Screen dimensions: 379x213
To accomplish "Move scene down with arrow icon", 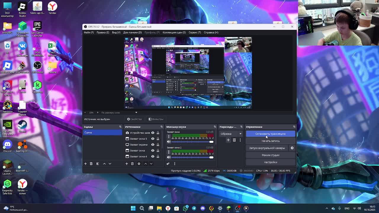I will pos(110,164).
